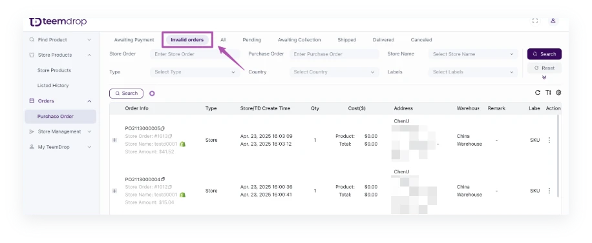Expand row details for PO2113000004

click(114, 191)
